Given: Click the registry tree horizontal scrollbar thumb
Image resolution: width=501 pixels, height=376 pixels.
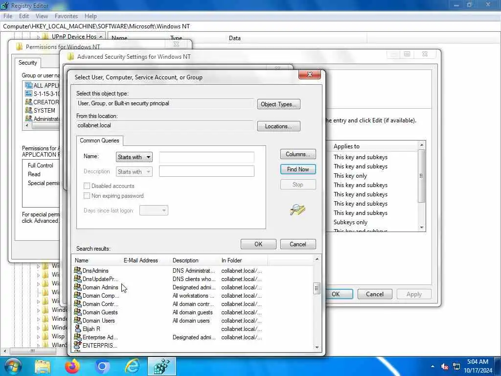Looking at the screenshot, I should click(33, 351).
